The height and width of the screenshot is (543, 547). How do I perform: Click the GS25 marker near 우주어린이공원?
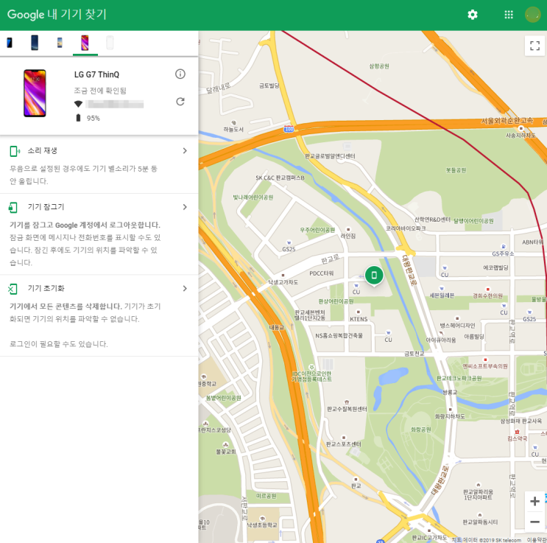click(x=289, y=242)
